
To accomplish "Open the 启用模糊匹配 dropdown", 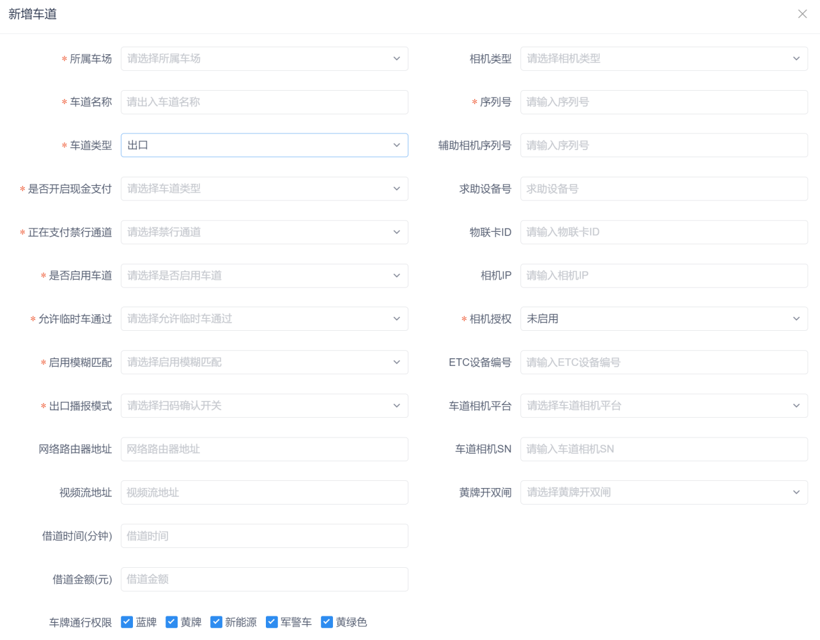I will click(265, 362).
